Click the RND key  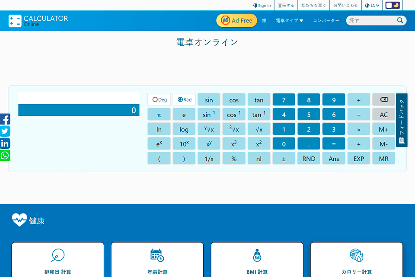[x=309, y=158]
